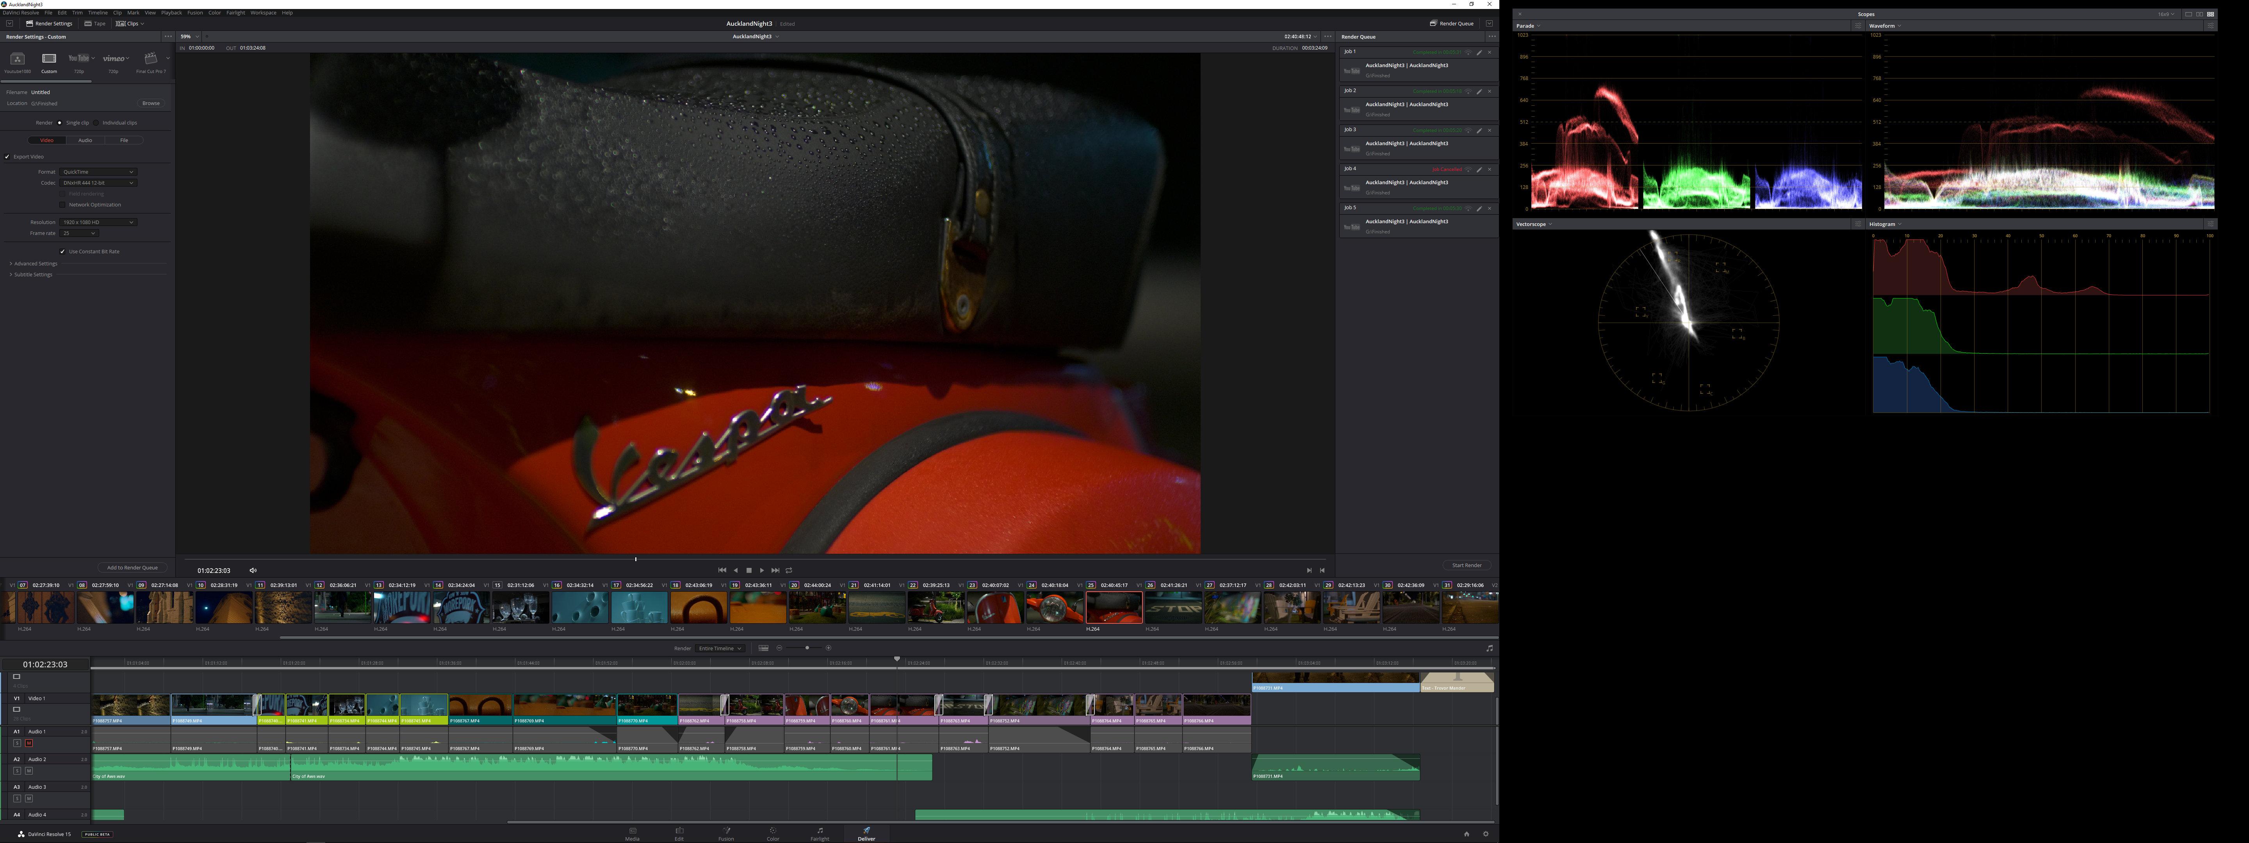The height and width of the screenshot is (843, 2249).
Task: Expand Advanced Settings section
Action: click(x=33, y=263)
